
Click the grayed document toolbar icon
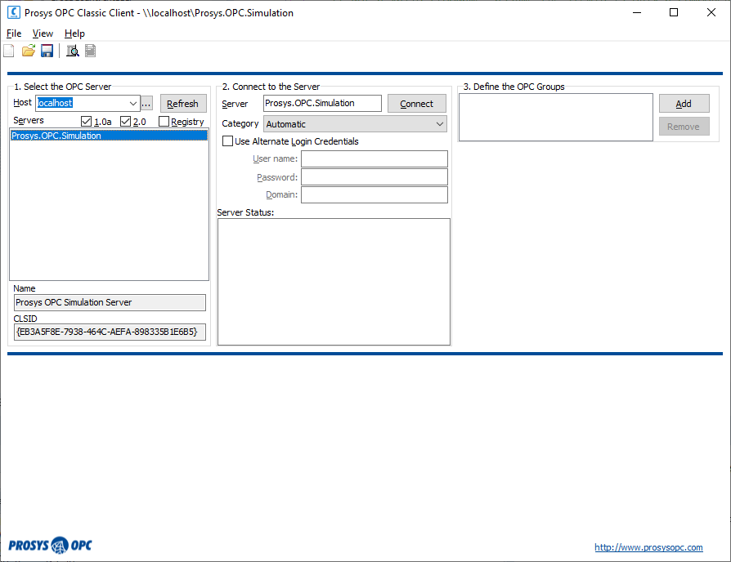pos(91,51)
